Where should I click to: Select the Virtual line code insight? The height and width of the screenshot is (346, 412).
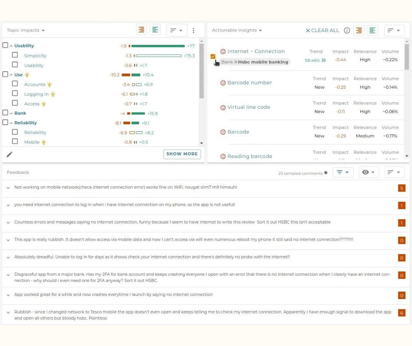click(x=249, y=107)
